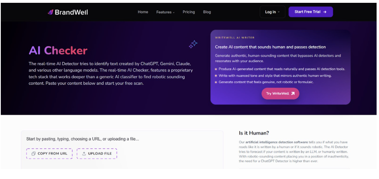Go to the Home page
379x179 pixels.
tap(143, 12)
